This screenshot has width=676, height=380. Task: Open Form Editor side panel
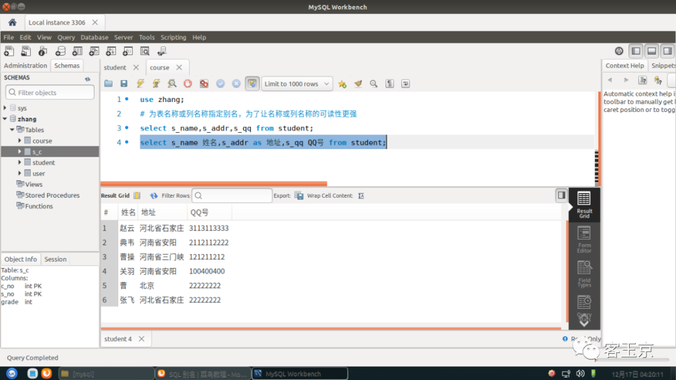[x=584, y=240]
